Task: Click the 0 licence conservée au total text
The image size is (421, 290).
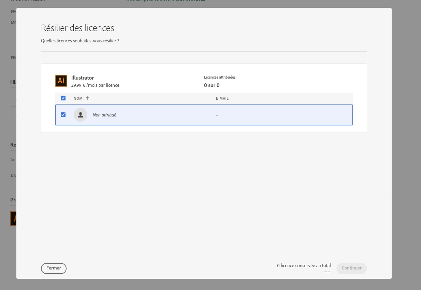Action: click(x=304, y=265)
